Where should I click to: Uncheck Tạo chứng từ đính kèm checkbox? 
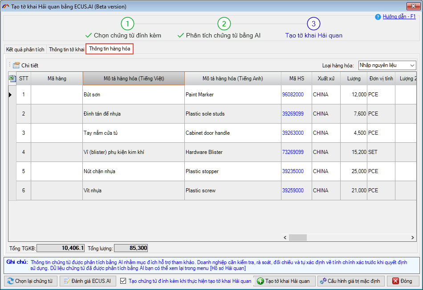pos(124,281)
